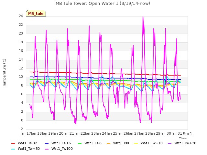Click the 24 y-axis tick label

click(x=21, y=16)
